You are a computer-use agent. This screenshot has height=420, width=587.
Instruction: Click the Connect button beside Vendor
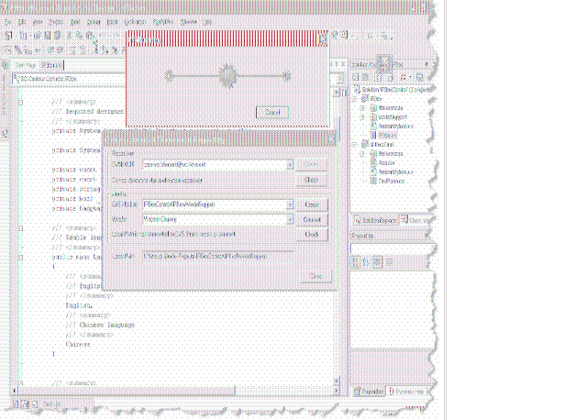pyautogui.click(x=312, y=220)
